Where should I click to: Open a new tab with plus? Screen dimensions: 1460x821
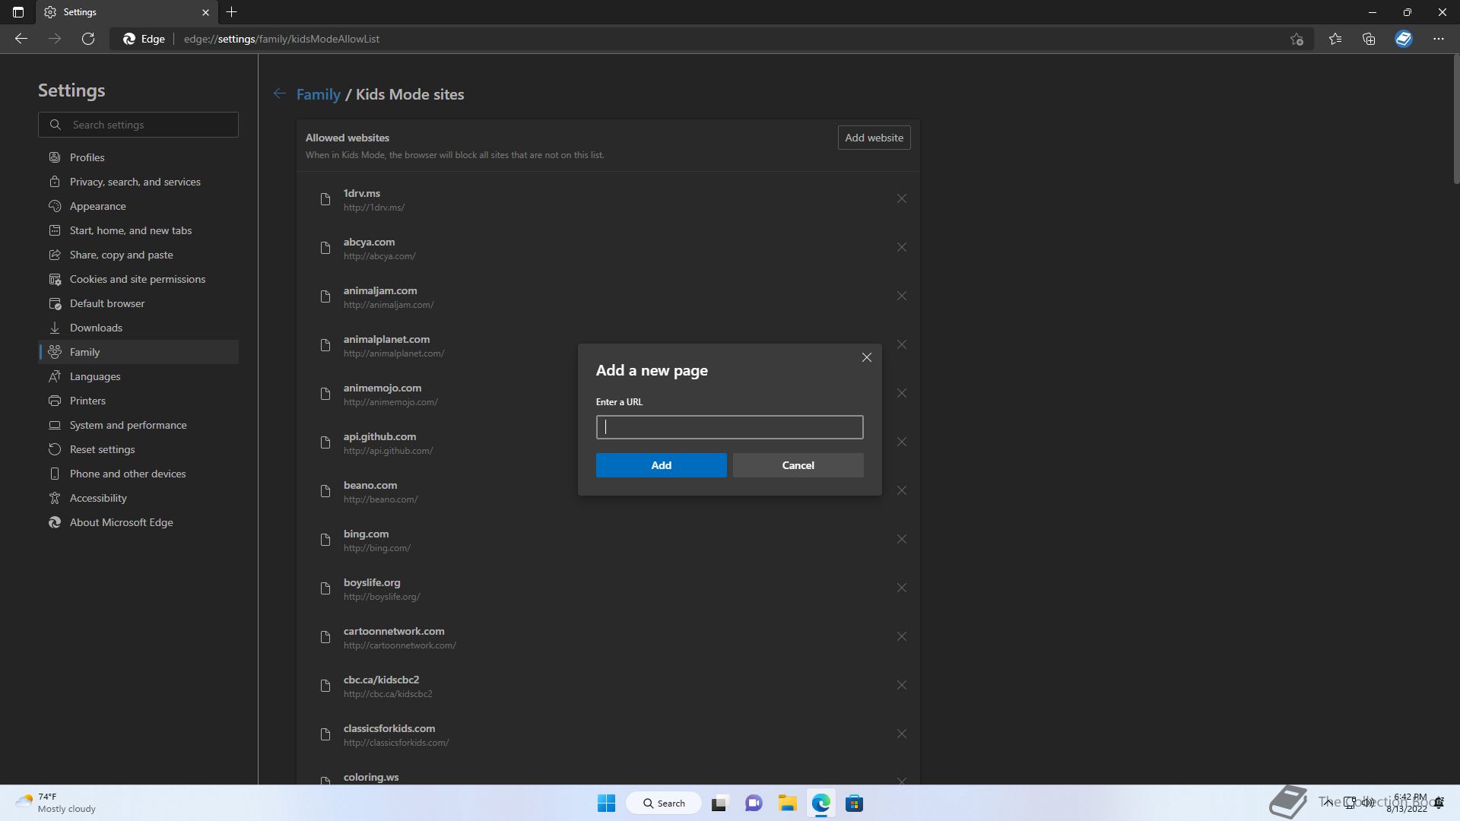coord(232,12)
